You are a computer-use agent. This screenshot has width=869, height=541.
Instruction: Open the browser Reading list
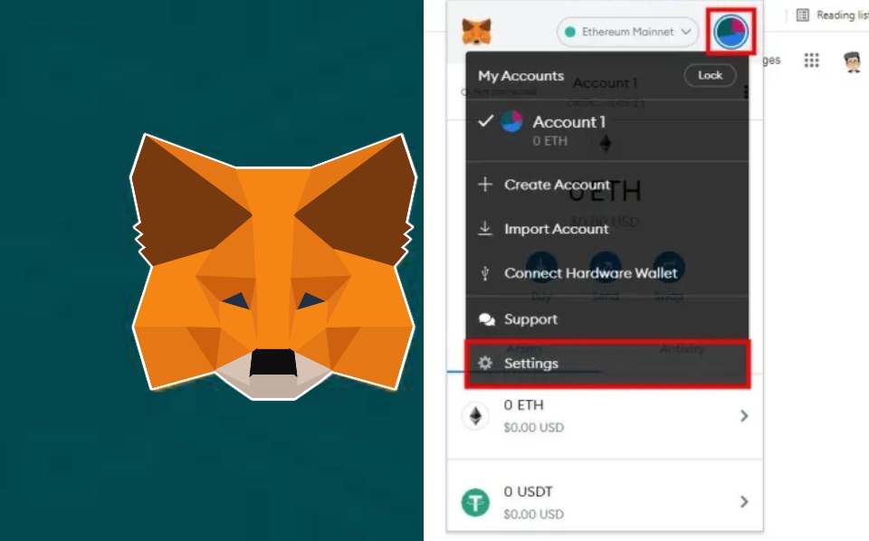coord(831,15)
